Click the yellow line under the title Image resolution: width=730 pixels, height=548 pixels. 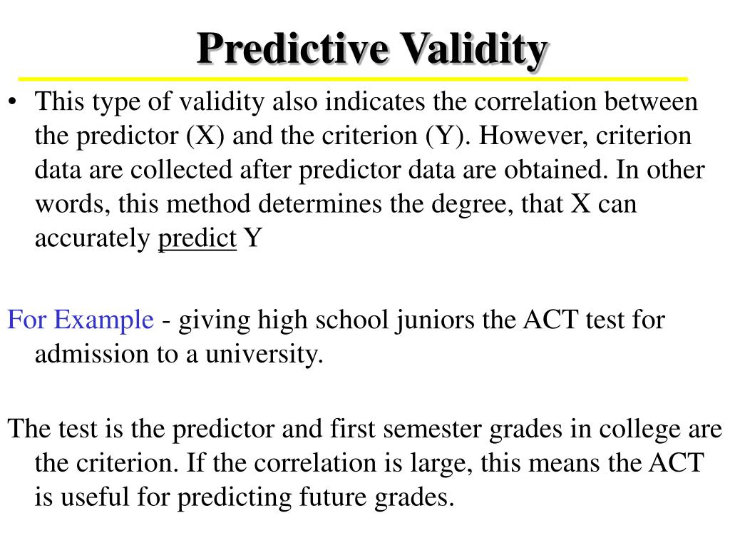[x=353, y=79]
